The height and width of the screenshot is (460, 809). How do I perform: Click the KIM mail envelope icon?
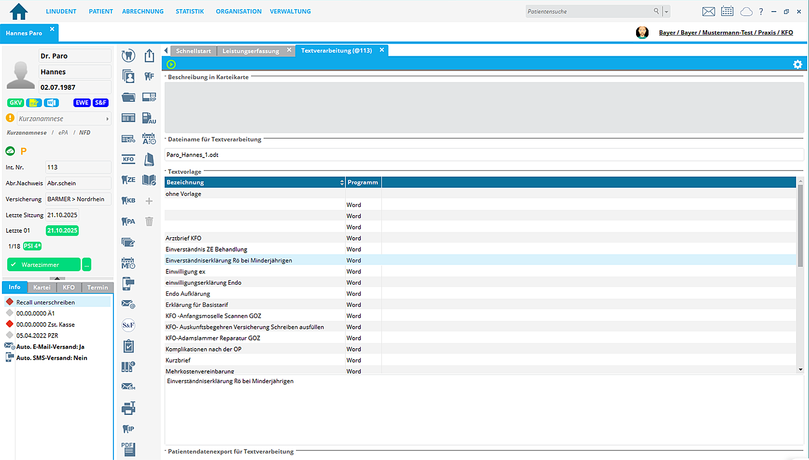(128, 387)
